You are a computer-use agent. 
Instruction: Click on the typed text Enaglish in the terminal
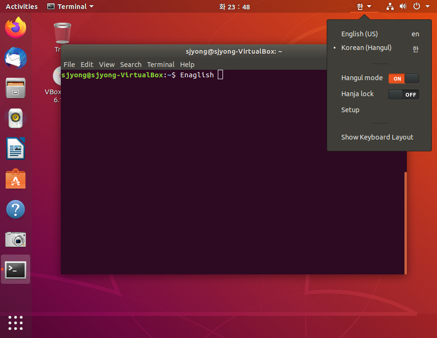point(197,75)
